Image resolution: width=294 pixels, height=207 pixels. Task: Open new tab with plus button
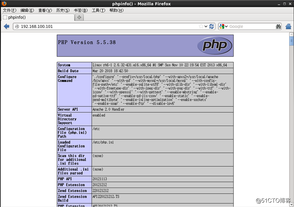(x=79, y=18)
